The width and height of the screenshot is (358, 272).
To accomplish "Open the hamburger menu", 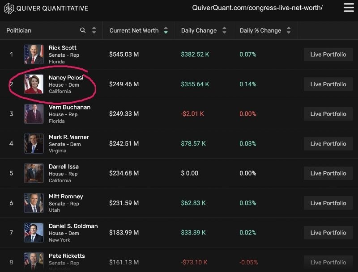I will point(349,8).
